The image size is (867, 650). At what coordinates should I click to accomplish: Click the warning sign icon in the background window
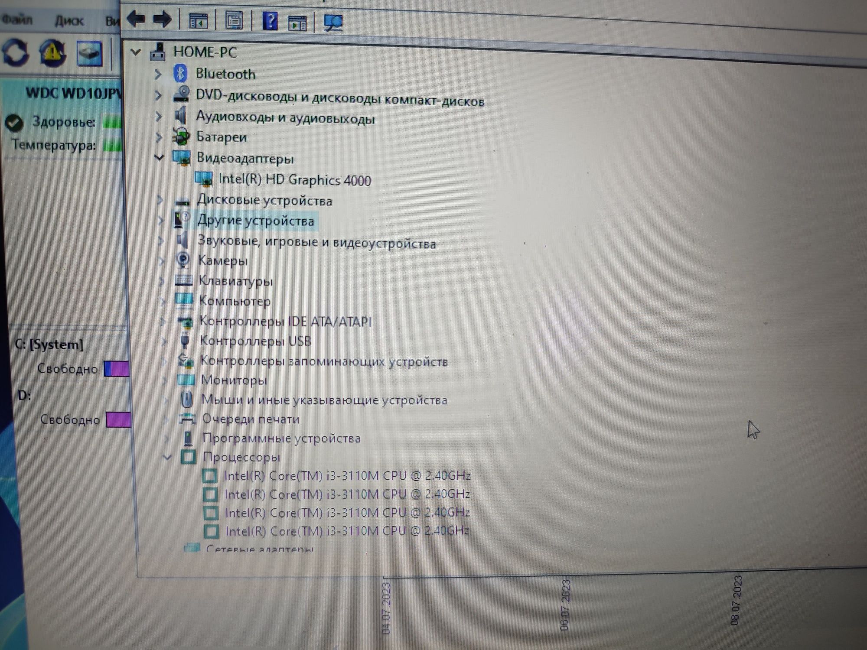point(52,53)
